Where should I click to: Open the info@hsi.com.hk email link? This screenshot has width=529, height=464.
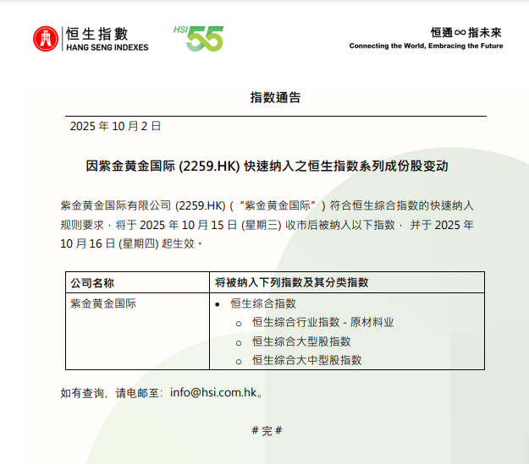tap(212, 393)
